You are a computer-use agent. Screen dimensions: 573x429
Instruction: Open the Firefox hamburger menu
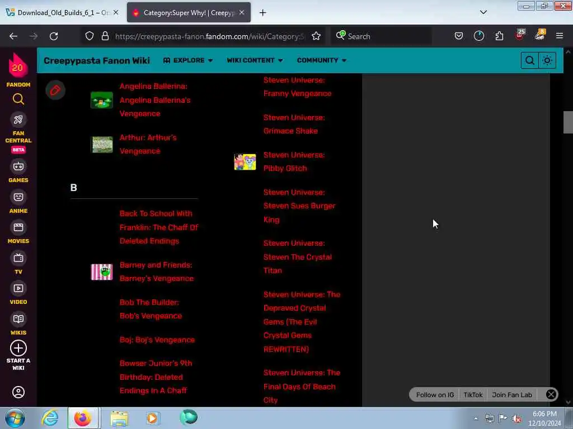point(560,36)
